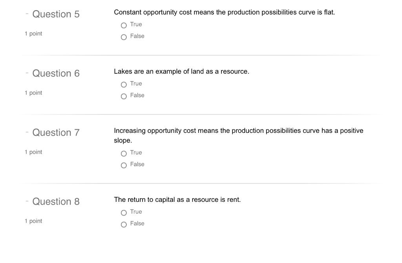Collapse Question 5 using its dash toggle
The height and width of the screenshot is (263, 402).
click(27, 14)
